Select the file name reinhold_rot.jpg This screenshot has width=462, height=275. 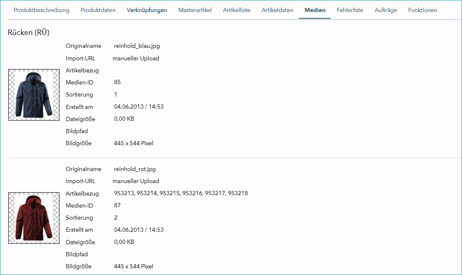[135, 169]
